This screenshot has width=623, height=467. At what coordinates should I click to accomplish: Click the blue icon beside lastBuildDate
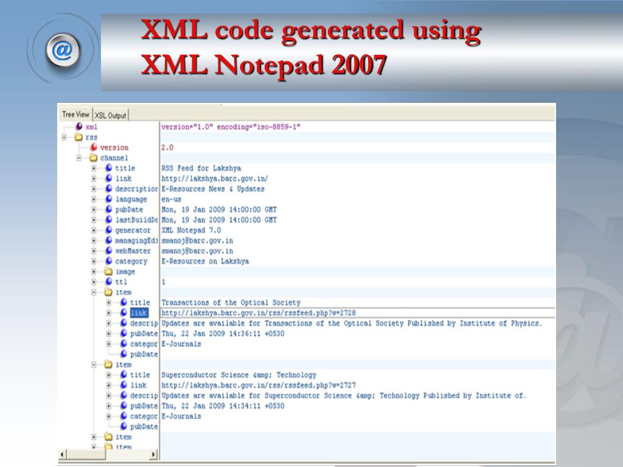coord(109,220)
